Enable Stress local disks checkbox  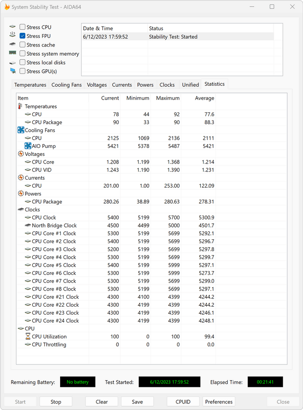pyautogui.click(x=22, y=62)
